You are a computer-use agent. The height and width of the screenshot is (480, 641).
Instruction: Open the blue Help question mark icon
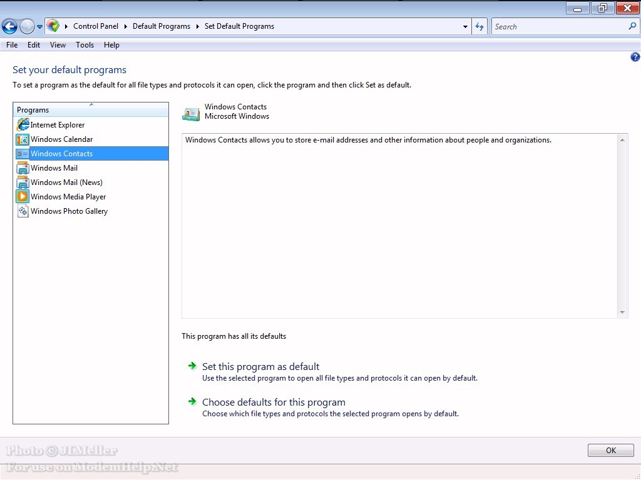click(635, 57)
